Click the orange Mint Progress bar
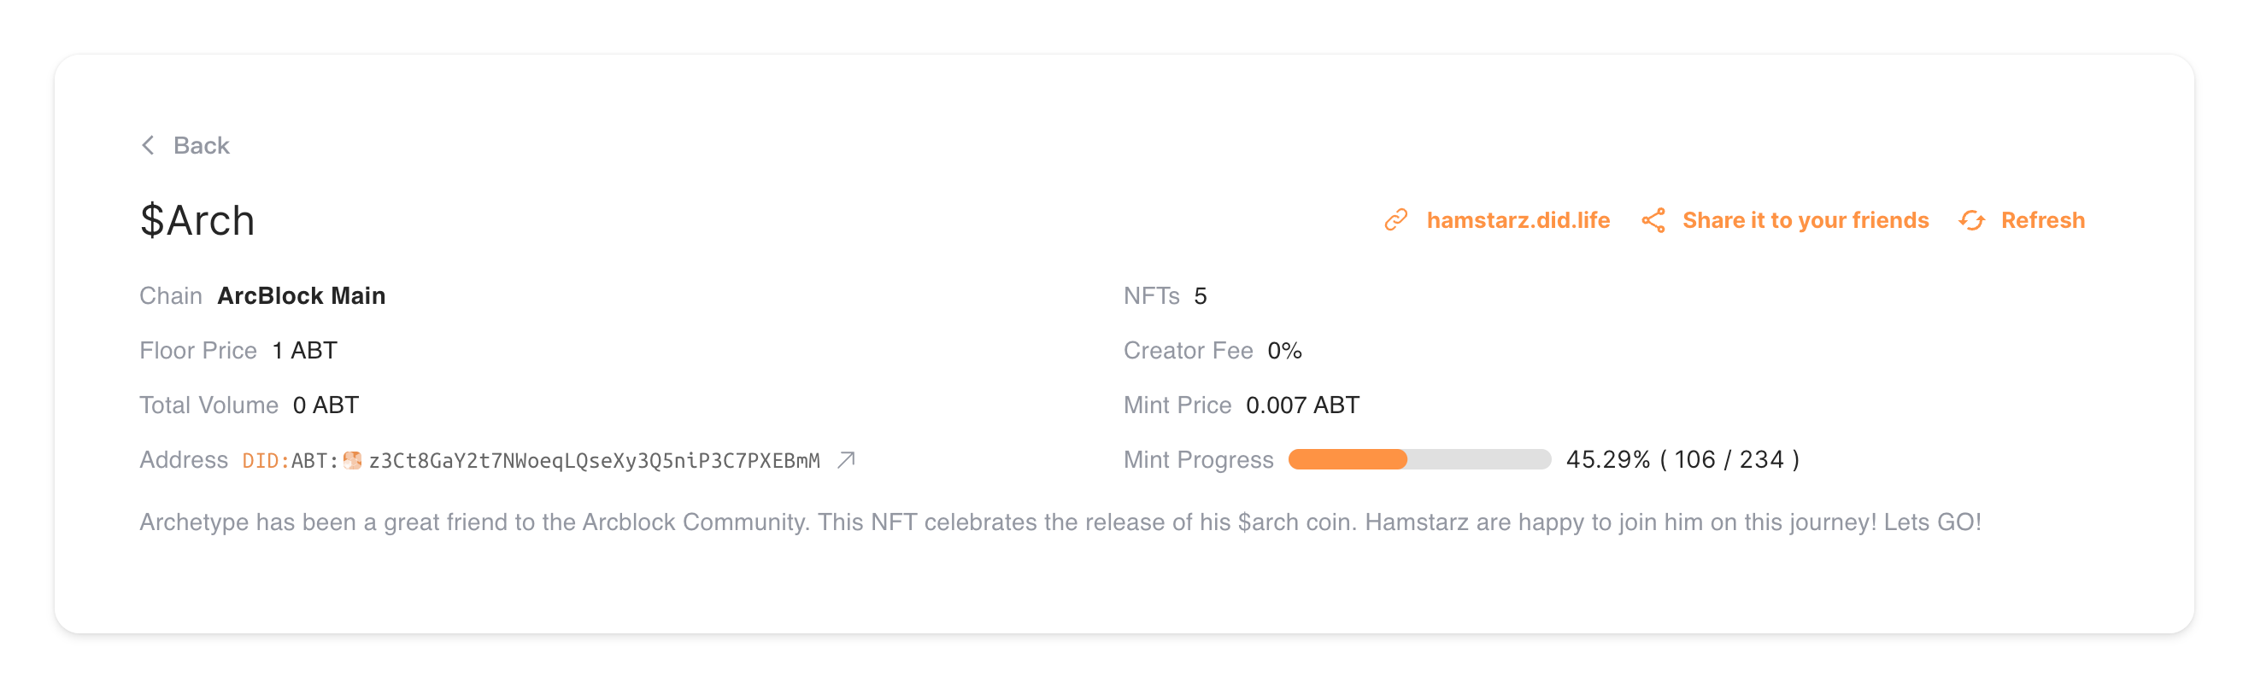Image resolution: width=2249 pixels, height=688 pixels. 1348,459
